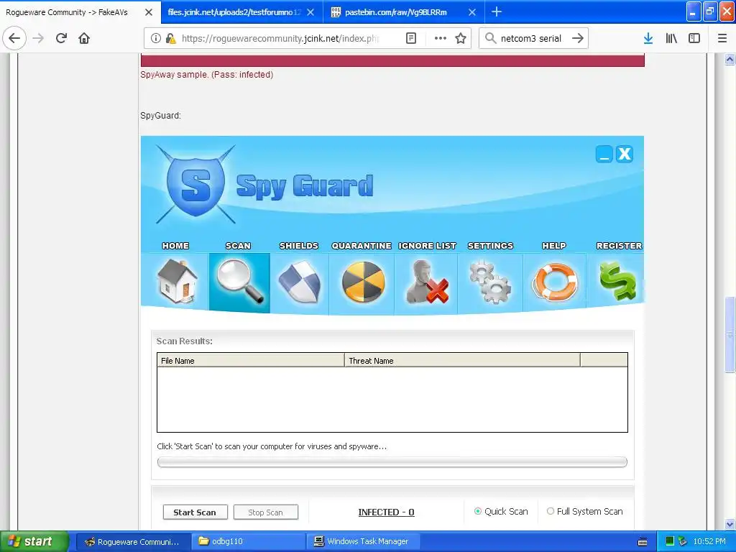The image size is (736, 552).
Task: Bookmark this page with the star
Action: coord(461,38)
